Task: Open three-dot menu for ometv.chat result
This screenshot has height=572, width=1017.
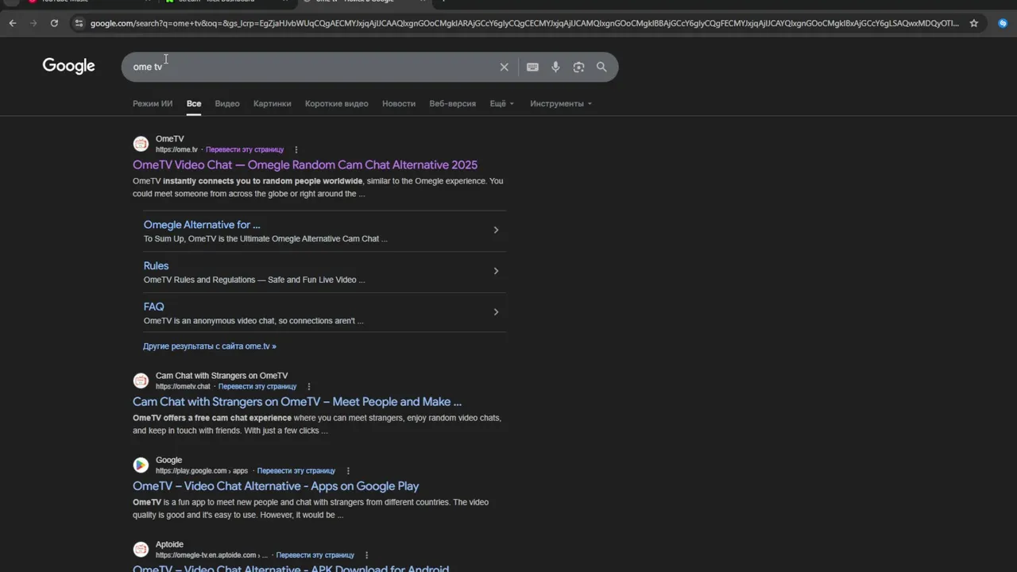Action: 309,387
